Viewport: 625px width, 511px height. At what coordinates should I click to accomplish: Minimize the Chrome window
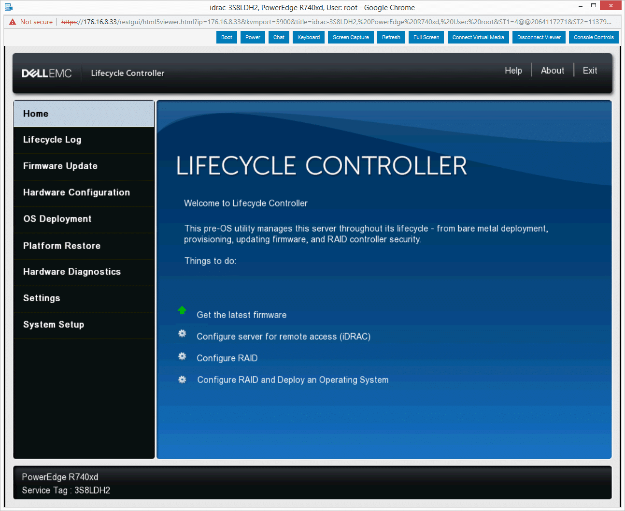coord(580,7)
